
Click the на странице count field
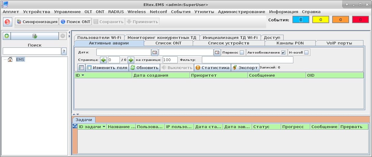[x=171, y=60]
